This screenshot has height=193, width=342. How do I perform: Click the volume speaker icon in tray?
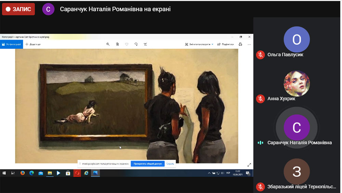[223, 173]
